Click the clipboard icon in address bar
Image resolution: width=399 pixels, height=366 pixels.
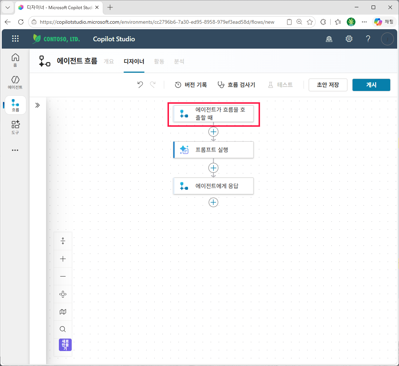point(289,22)
